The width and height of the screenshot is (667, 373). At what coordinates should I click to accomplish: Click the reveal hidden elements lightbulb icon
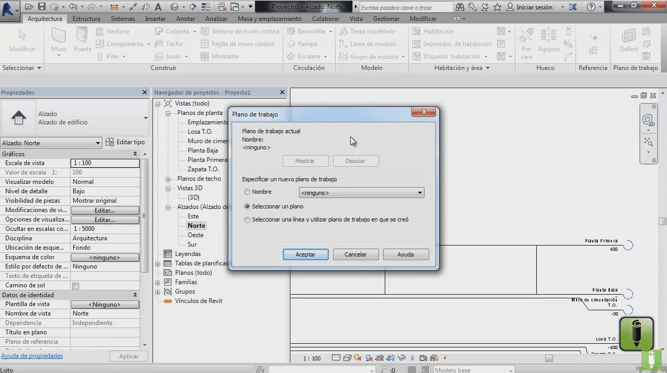[412, 358]
